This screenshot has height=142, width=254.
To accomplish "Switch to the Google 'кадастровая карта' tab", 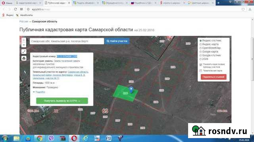I will coord(28,3).
